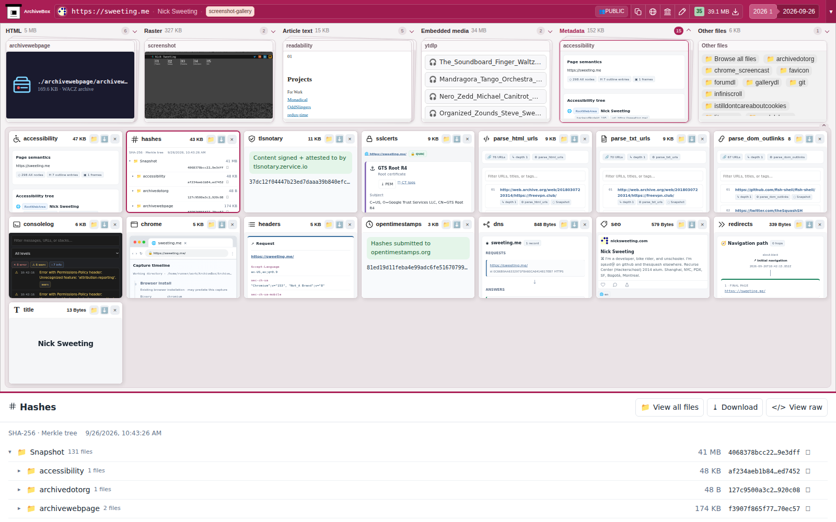Download the parse_html_urls card output

coord(574,139)
